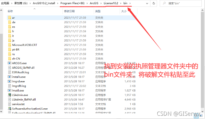Click LSAdmin.exe application icon

9,95
